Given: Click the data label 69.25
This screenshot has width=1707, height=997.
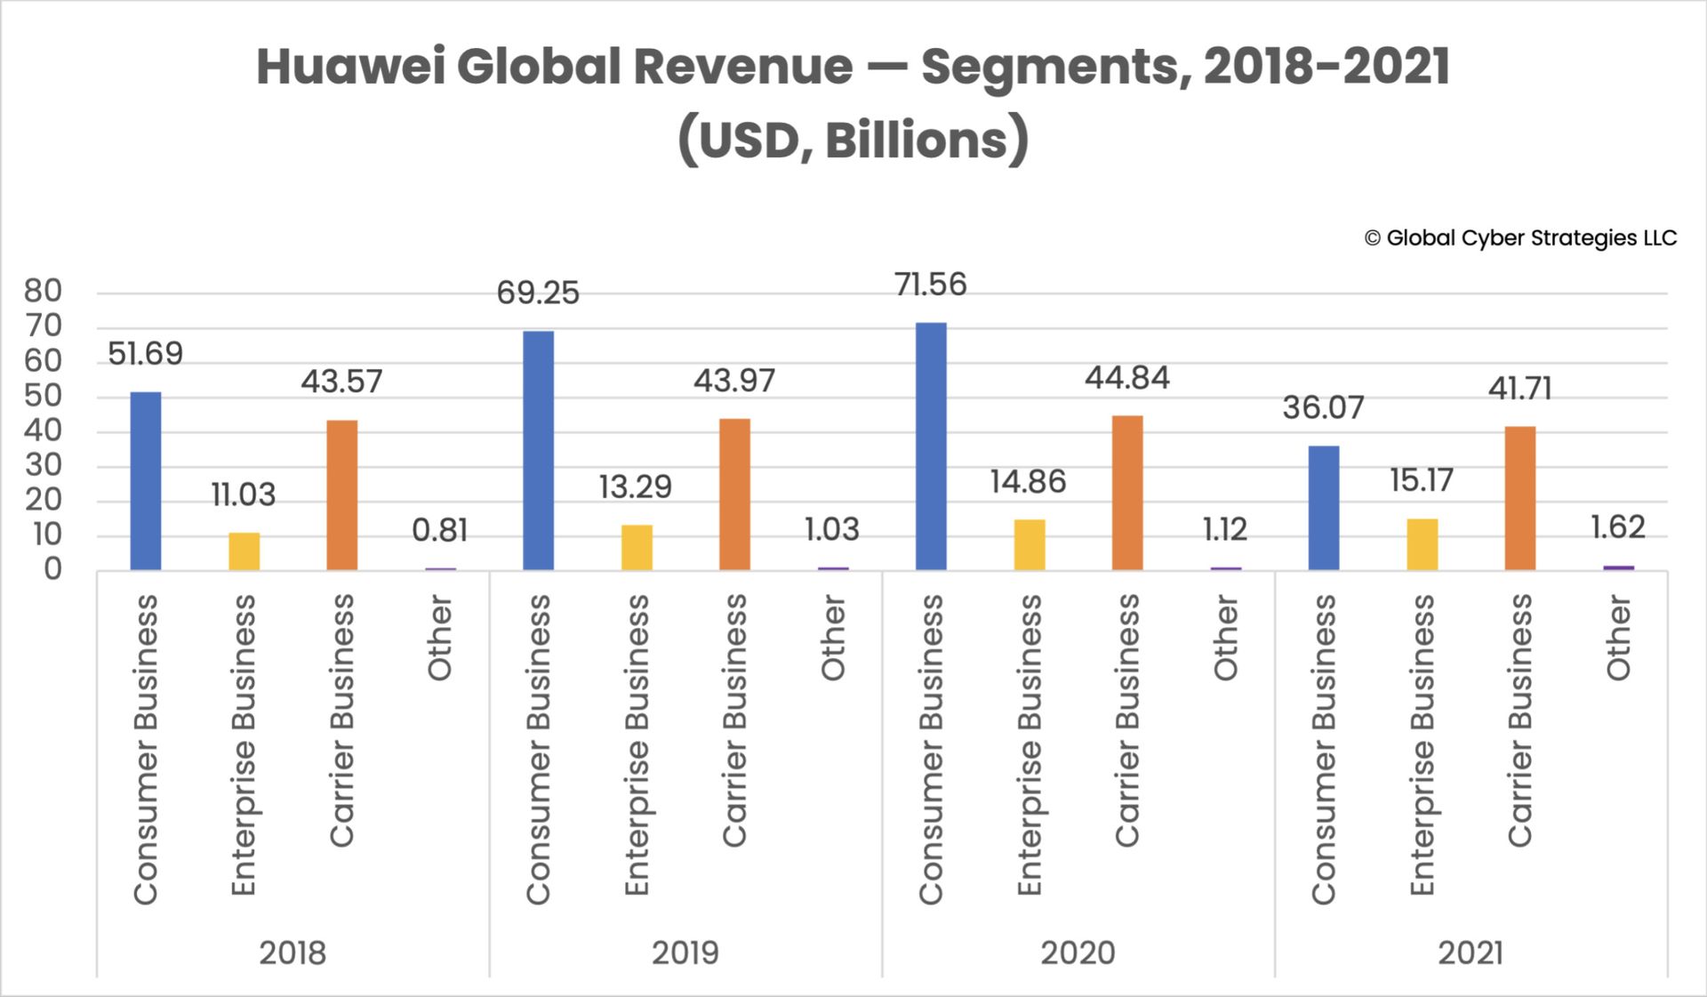Looking at the screenshot, I should pyautogui.click(x=538, y=293).
